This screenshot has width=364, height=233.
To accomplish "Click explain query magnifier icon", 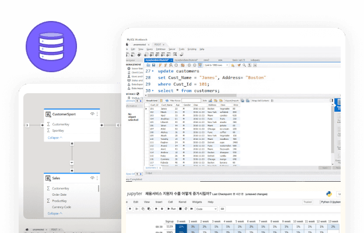I will pyautogui.click(x=171, y=65).
